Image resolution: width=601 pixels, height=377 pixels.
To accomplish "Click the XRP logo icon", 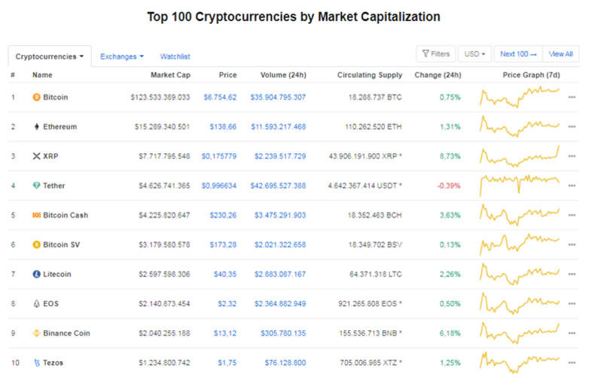I will 36,156.
